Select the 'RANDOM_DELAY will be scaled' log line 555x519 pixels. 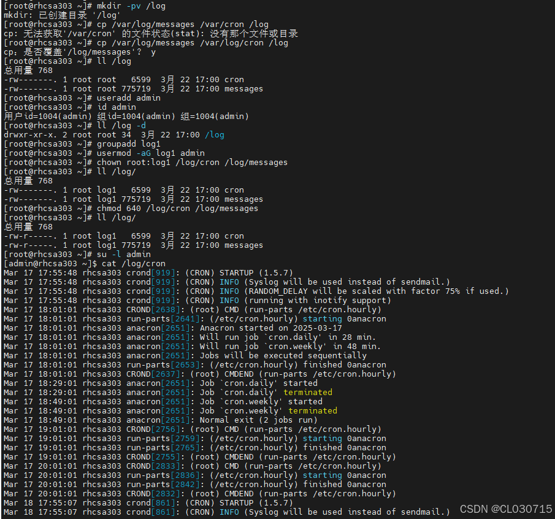click(256, 291)
